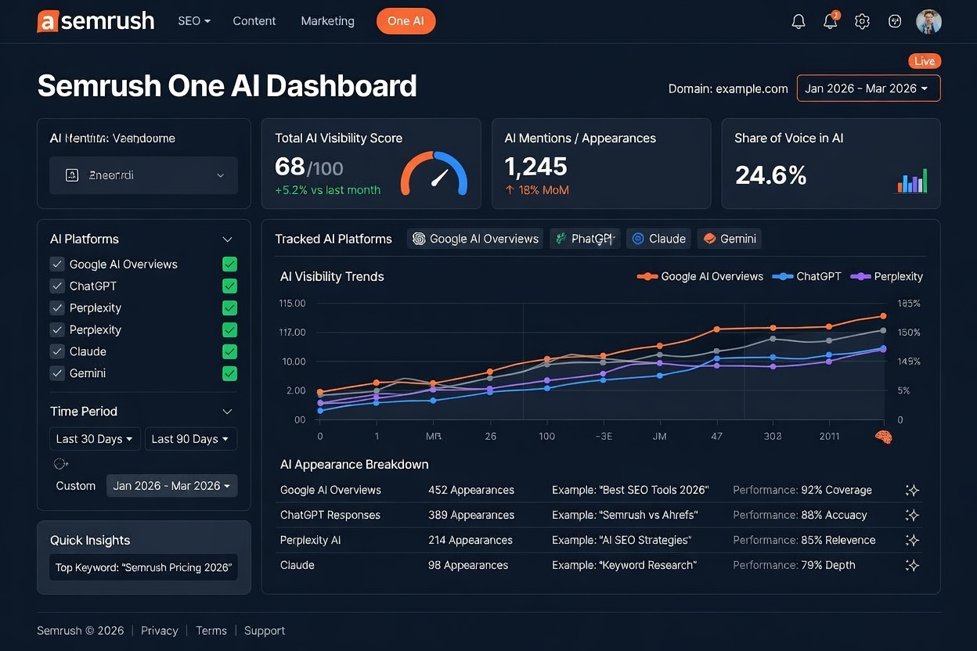Open the Privacy link in the footer
The width and height of the screenshot is (977, 651).
point(159,630)
